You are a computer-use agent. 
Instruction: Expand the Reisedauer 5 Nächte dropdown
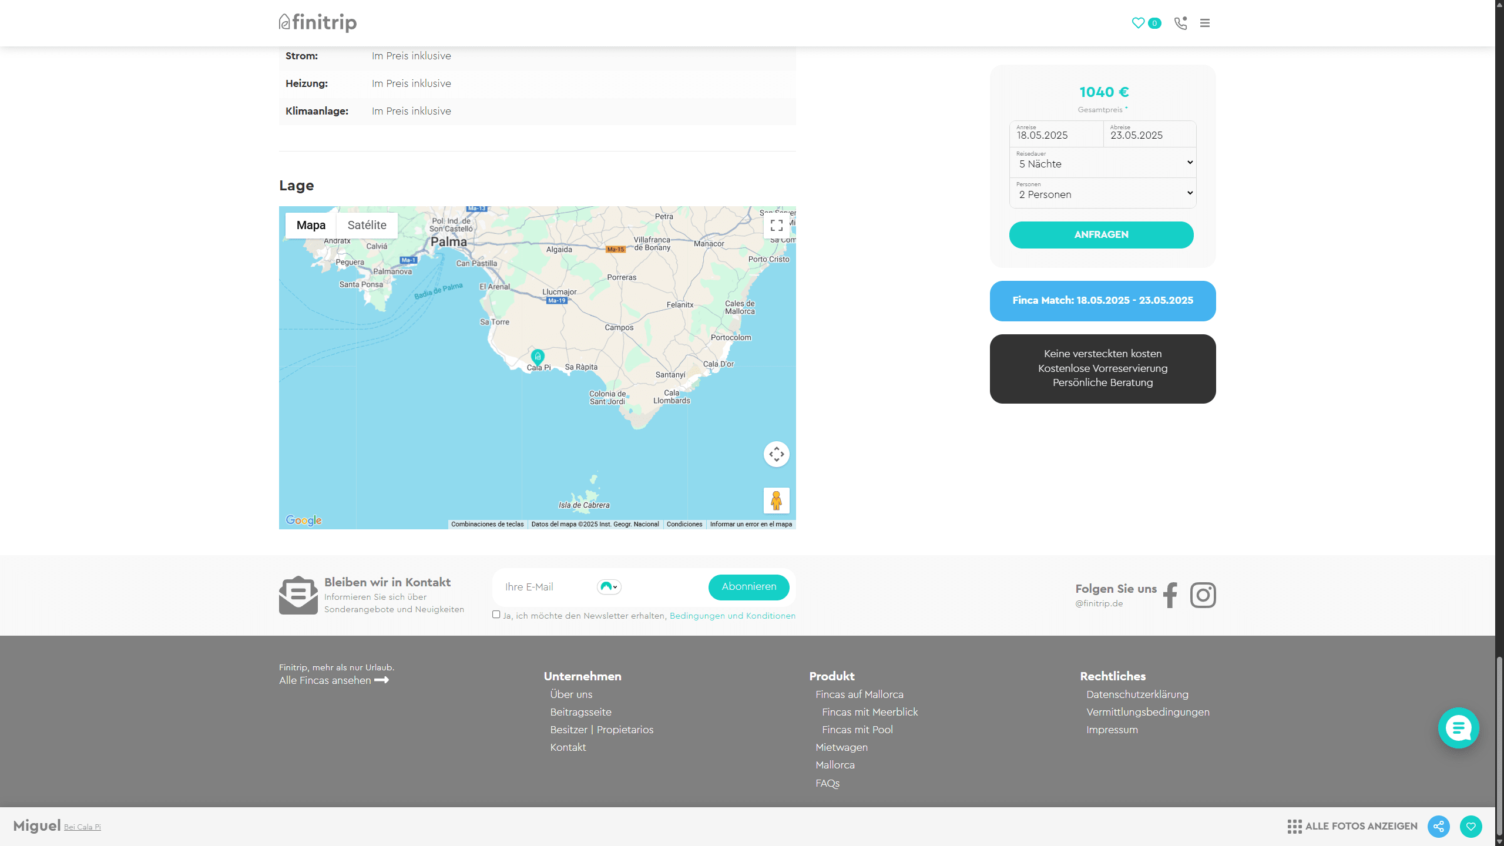click(1103, 163)
